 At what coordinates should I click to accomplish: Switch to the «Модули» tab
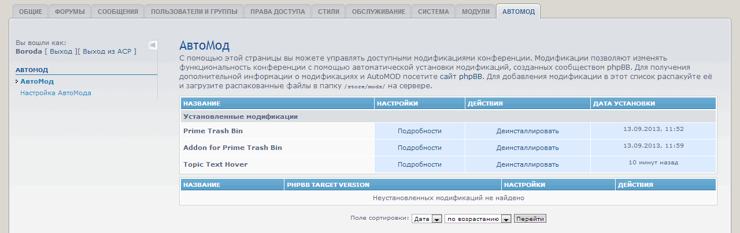[x=475, y=12]
